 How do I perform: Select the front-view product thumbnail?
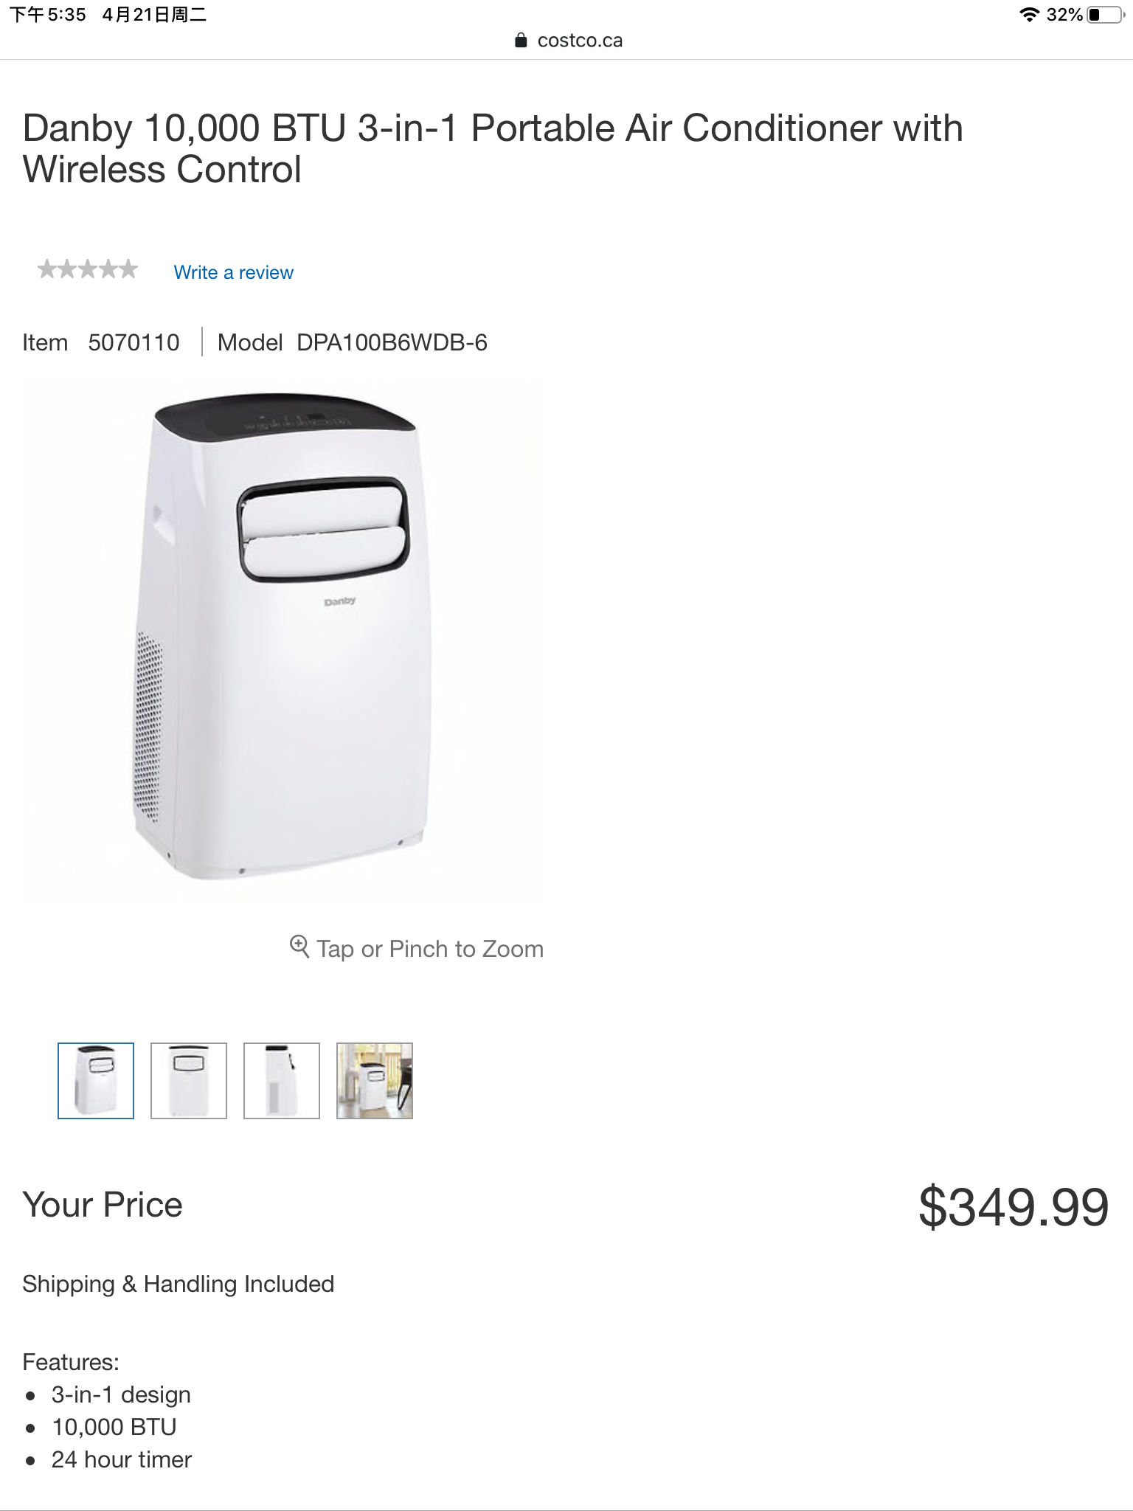click(189, 1081)
